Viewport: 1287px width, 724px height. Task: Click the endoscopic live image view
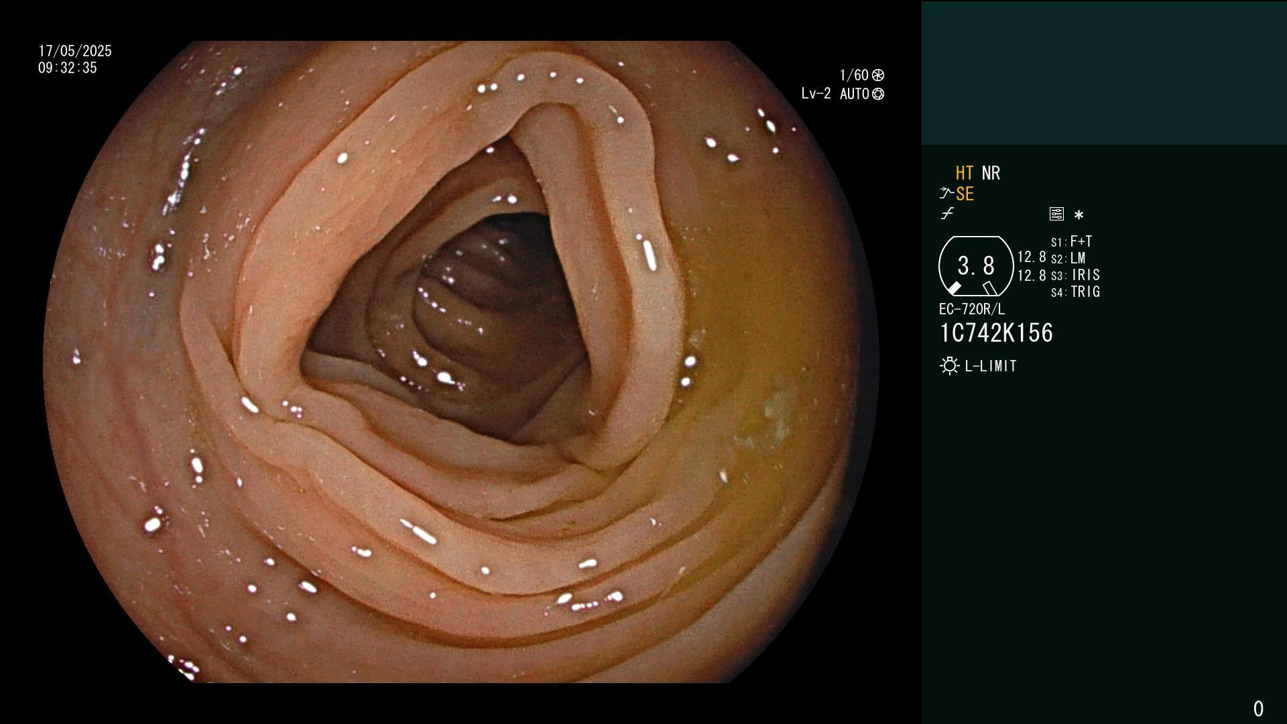[x=461, y=362]
